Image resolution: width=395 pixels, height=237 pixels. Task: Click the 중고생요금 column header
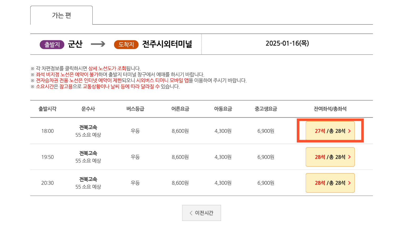[266, 109]
